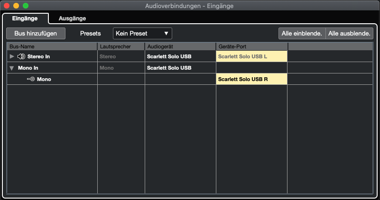Click the Alle einblende. button
Image resolution: width=380 pixels, height=200 pixels.
coord(302,34)
